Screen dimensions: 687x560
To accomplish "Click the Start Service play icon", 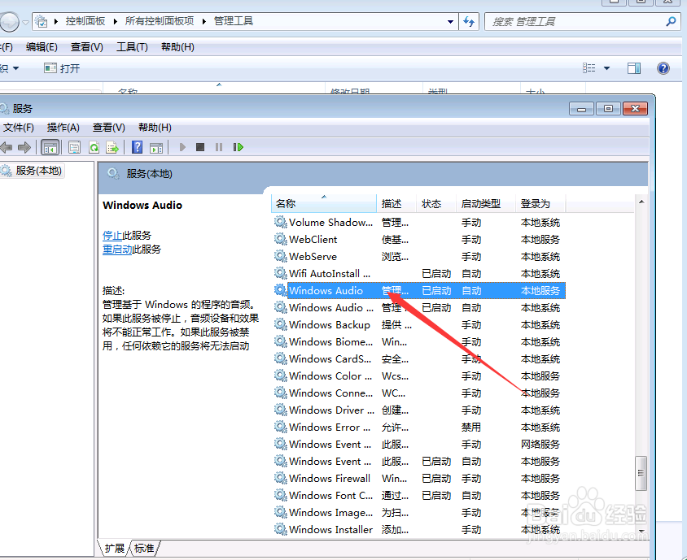I will point(182,147).
